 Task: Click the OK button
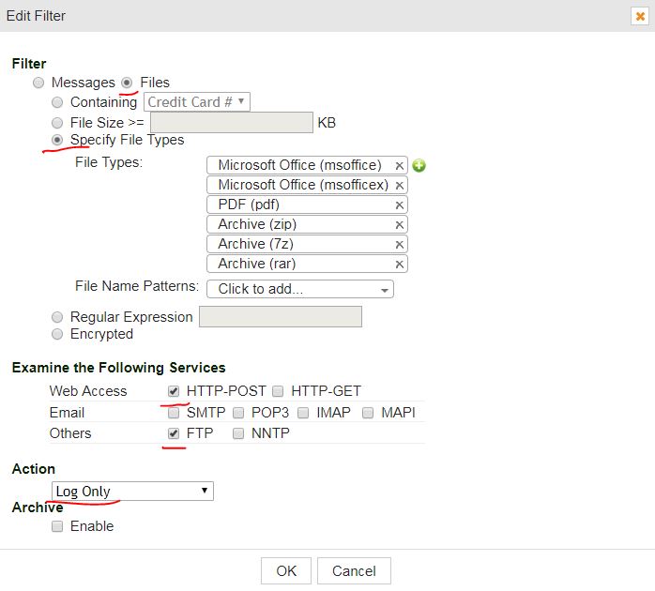tap(286, 570)
